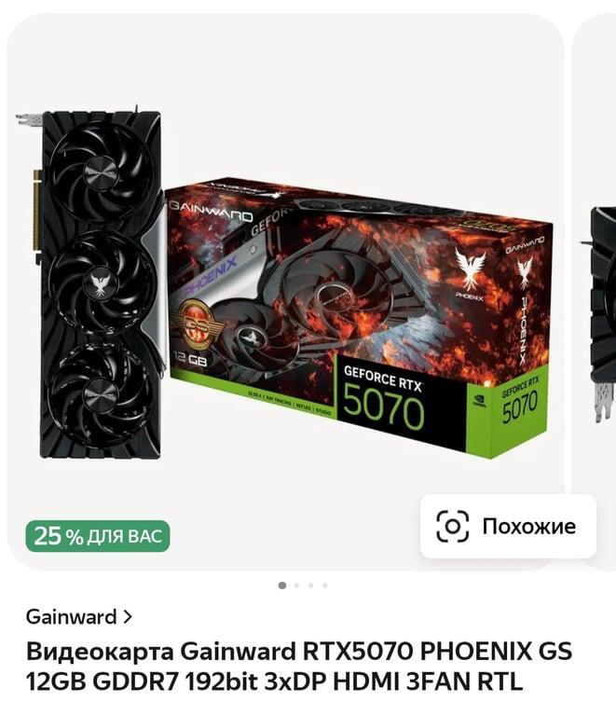
Task: Click the Gainward logo on box top
Action: coord(211,212)
